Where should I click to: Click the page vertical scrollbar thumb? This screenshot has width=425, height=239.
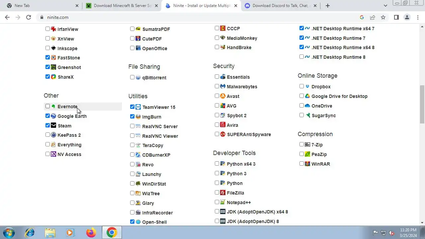[422, 104]
